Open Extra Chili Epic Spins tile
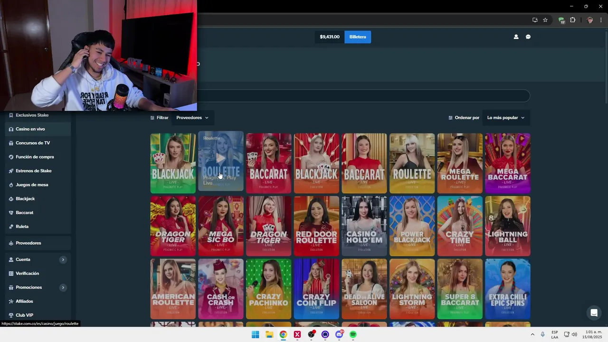The image size is (608, 342). click(508, 289)
